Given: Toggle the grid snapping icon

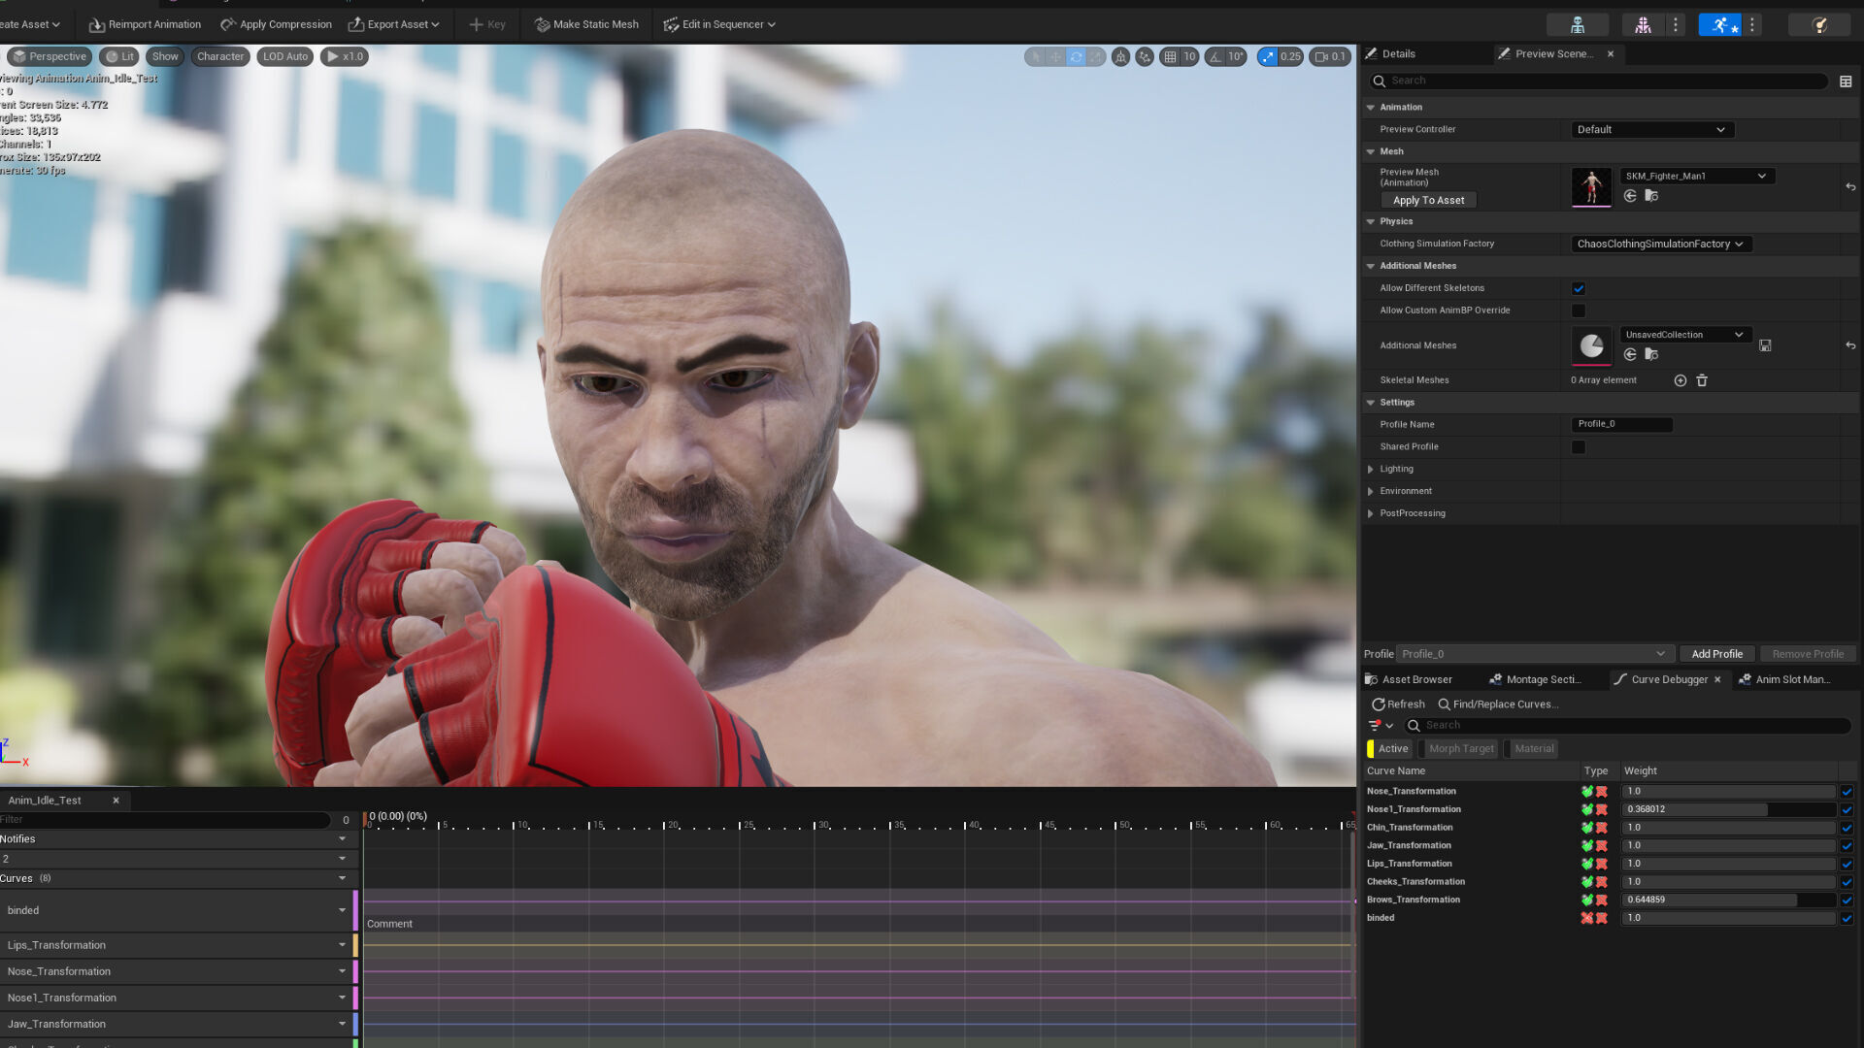Looking at the screenshot, I should [1171, 56].
